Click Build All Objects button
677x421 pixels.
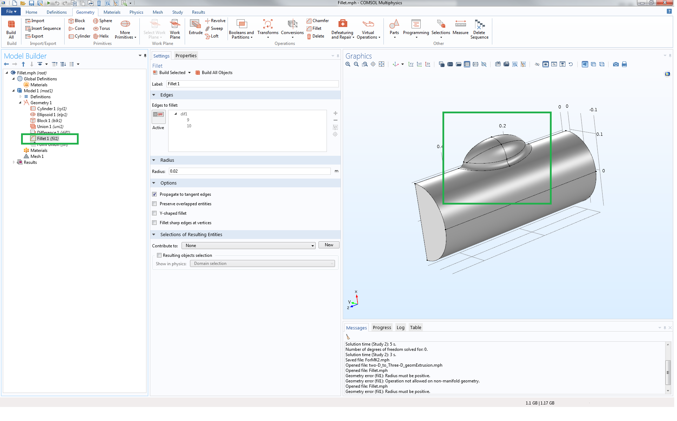214,73
